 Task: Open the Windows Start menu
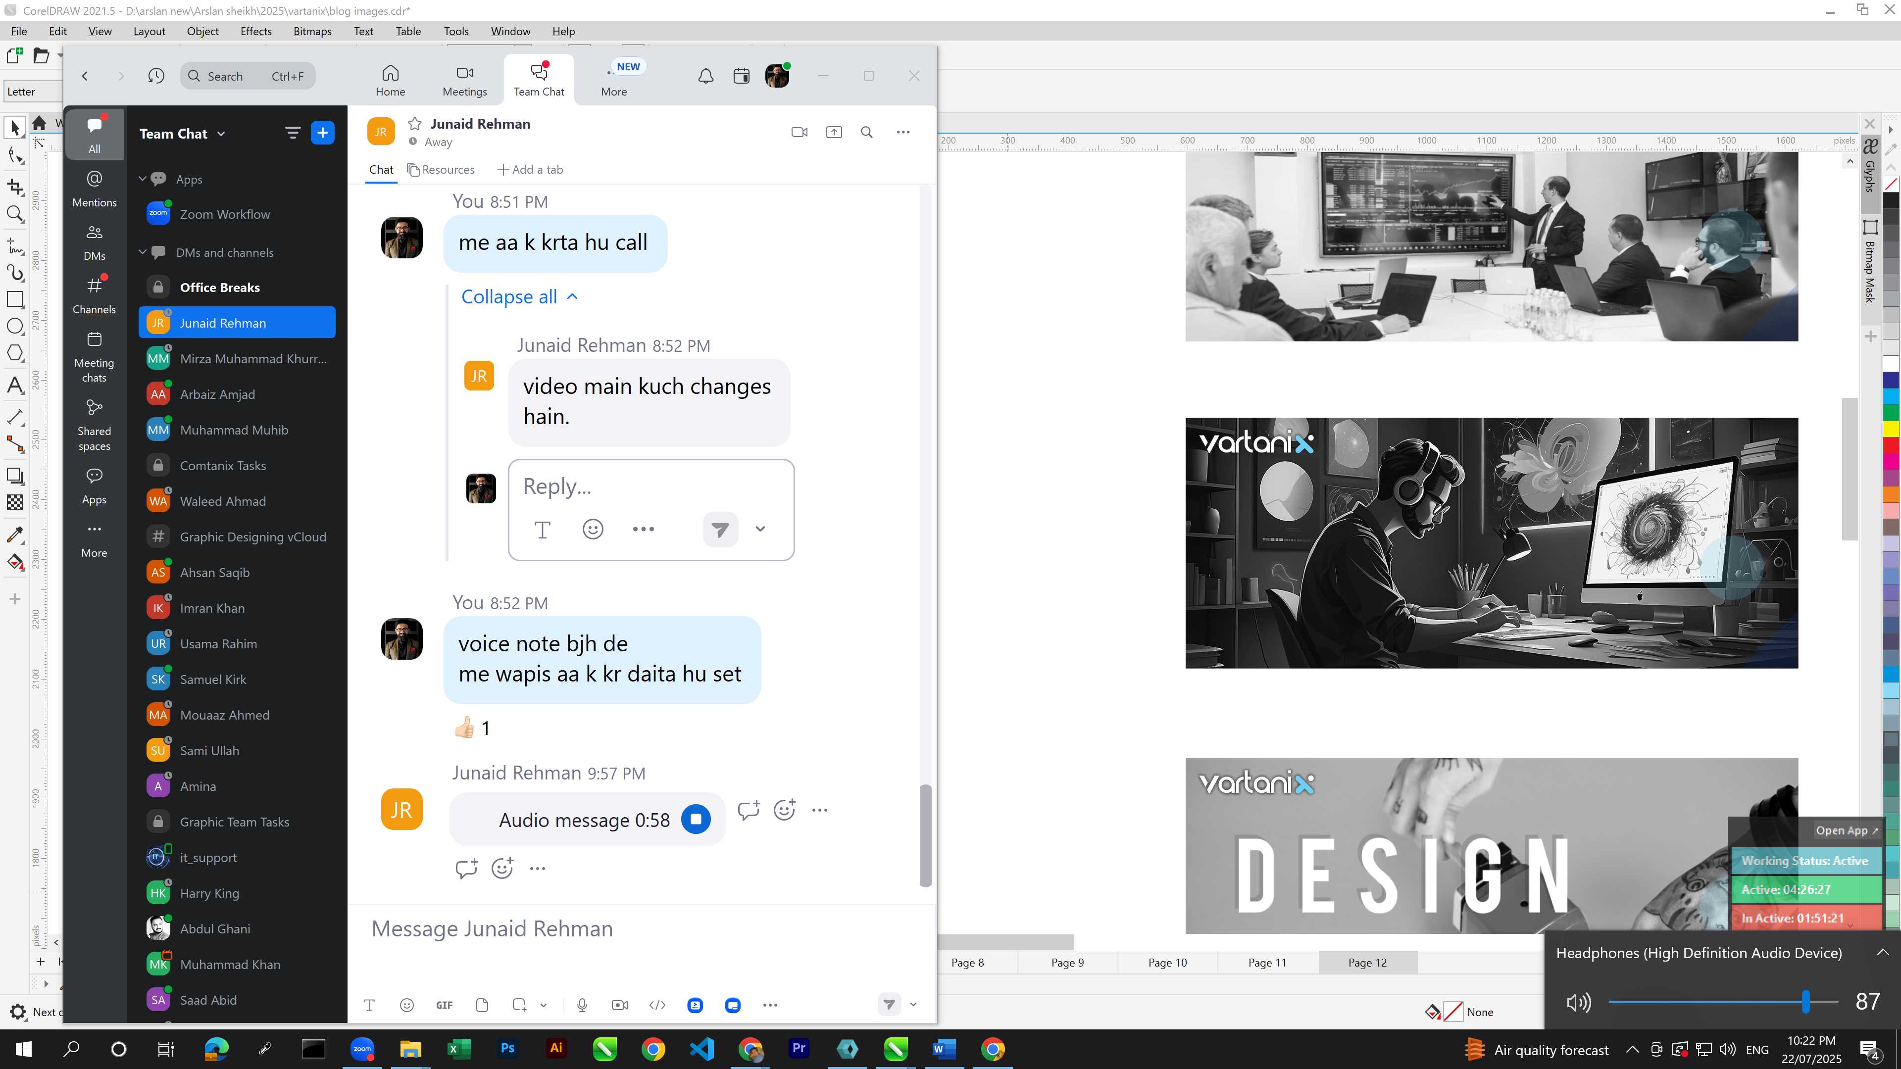[x=24, y=1048]
